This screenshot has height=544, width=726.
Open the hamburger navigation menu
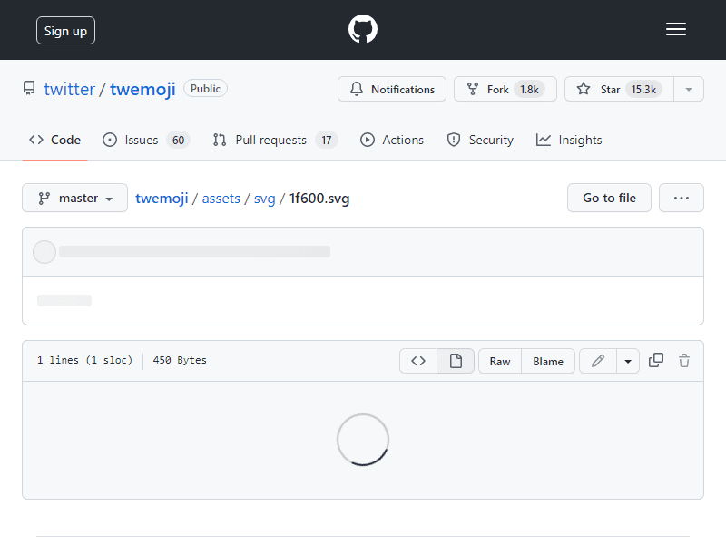point(675,29)
